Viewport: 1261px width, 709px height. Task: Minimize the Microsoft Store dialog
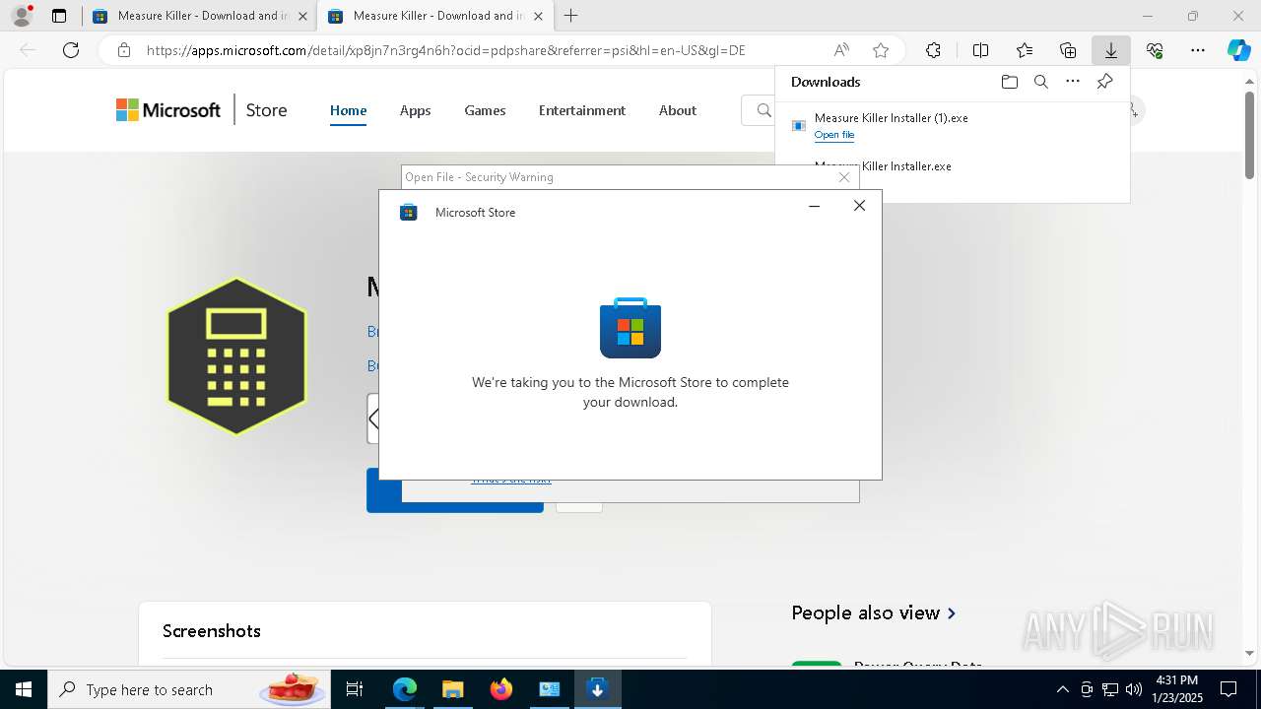click(x=815, y=206)
